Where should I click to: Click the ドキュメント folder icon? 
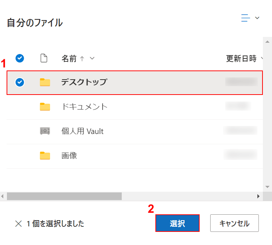(45, 107)
